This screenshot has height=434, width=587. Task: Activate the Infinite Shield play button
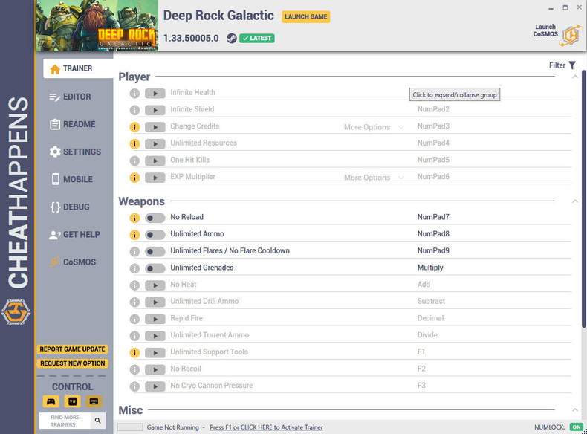click(x=155, y=110)
